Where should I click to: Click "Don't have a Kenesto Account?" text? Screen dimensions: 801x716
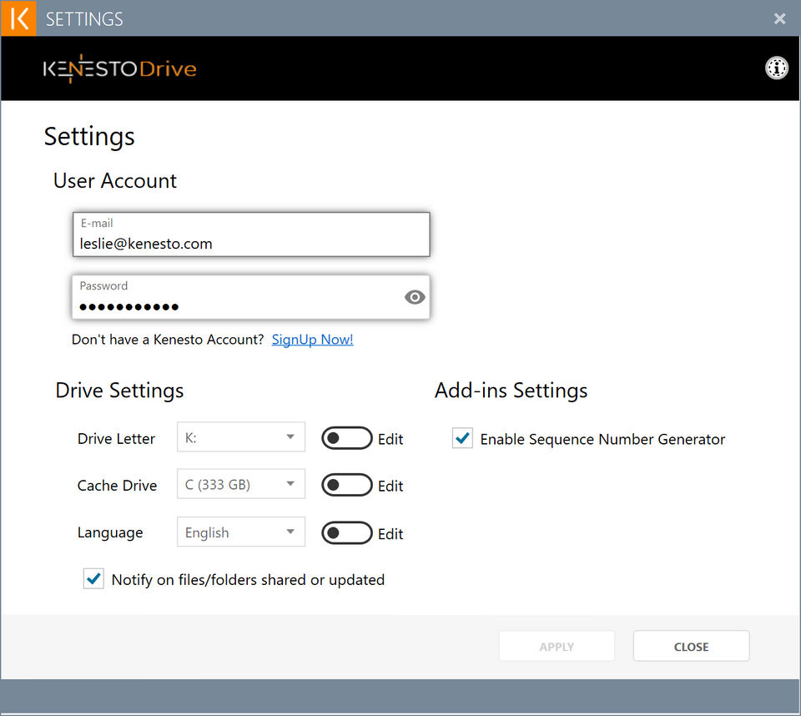[x=168, y=340]
